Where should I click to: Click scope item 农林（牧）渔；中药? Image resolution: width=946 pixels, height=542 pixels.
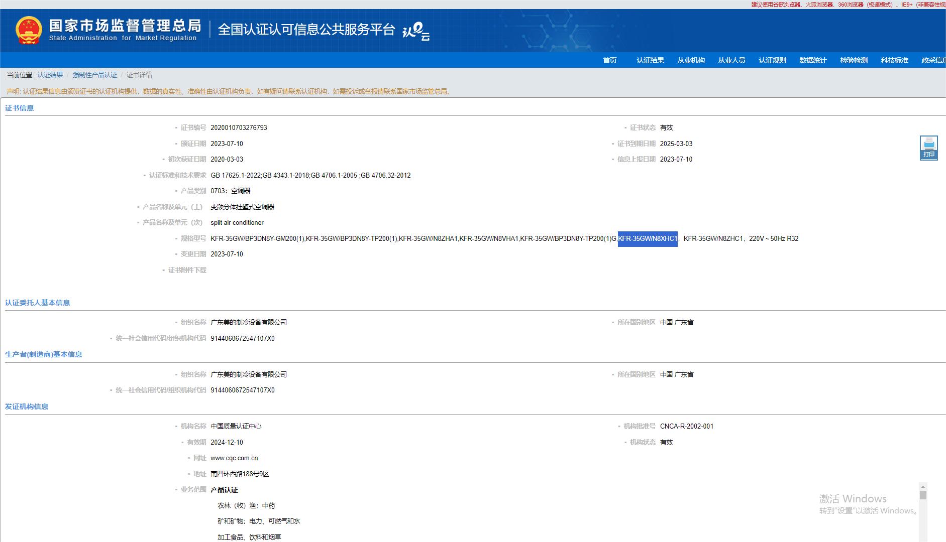click(246, 505)
